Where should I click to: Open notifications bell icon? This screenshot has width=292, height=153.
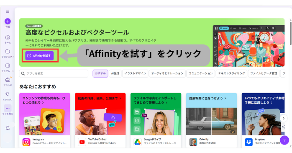[x=8, y=128]
